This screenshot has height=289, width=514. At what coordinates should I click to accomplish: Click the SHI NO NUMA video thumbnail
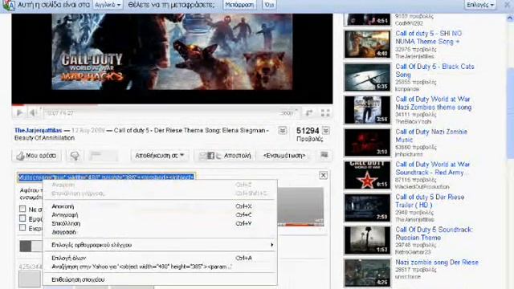click(367, 44)
